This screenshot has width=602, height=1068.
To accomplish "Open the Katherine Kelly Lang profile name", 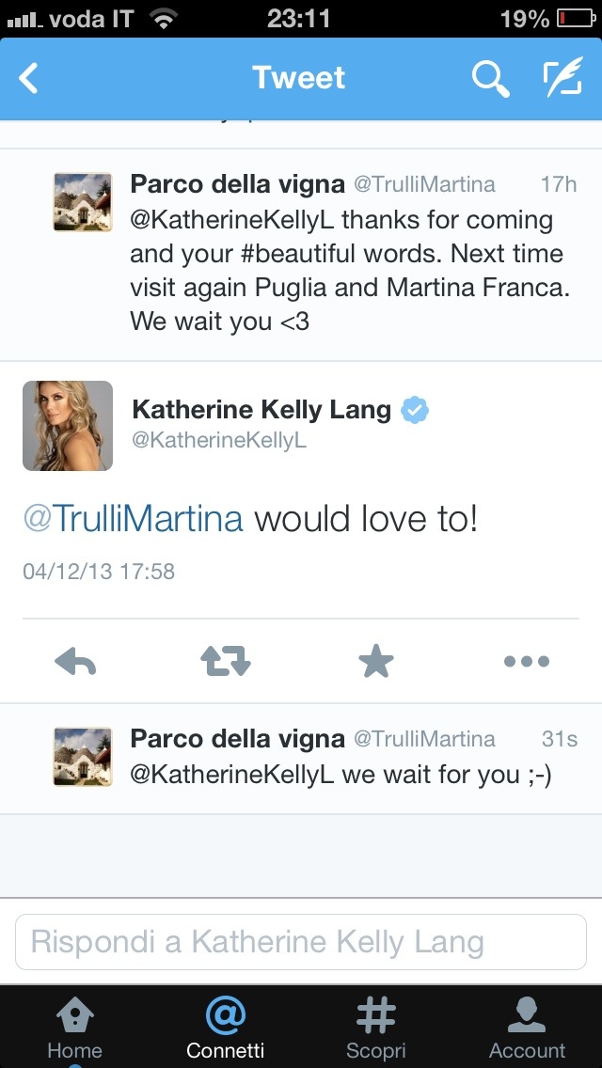I will pyautogui.click(x=261, y=410).
